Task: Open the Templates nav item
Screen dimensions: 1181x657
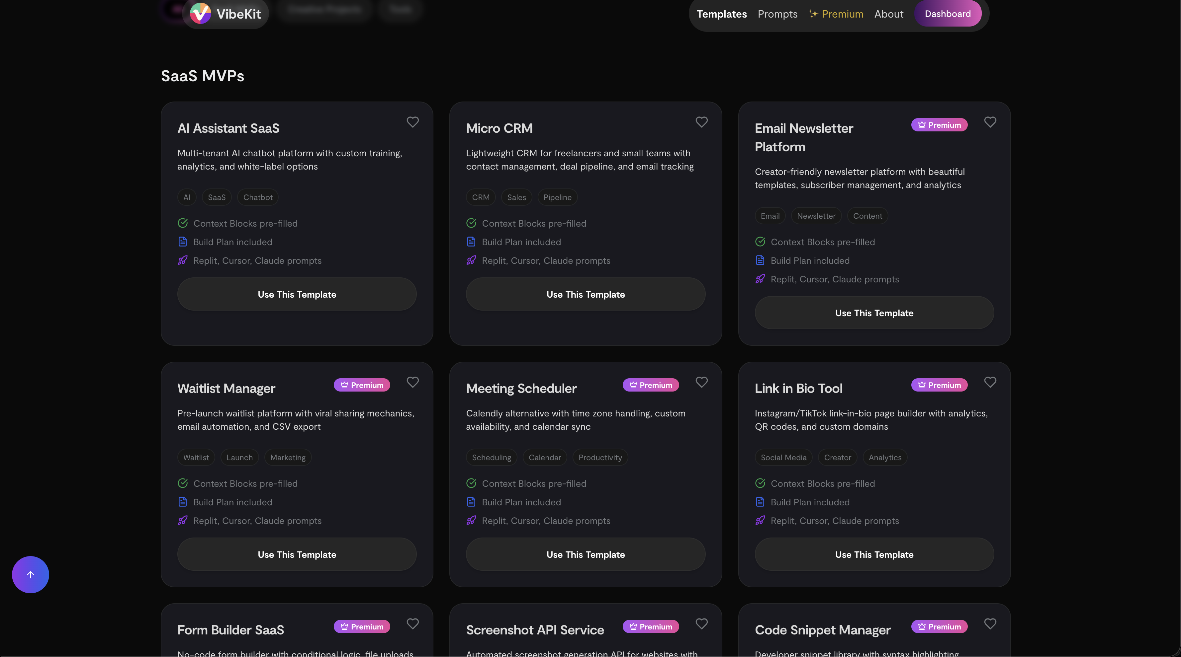Action: (x=722, y=14)
